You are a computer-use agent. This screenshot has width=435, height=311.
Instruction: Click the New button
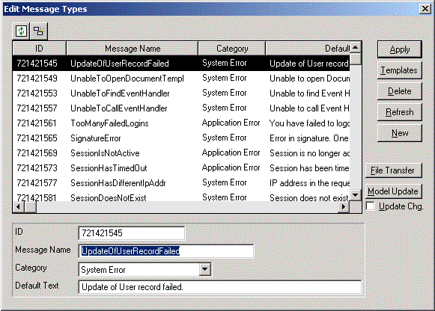(x=400, y=133)
